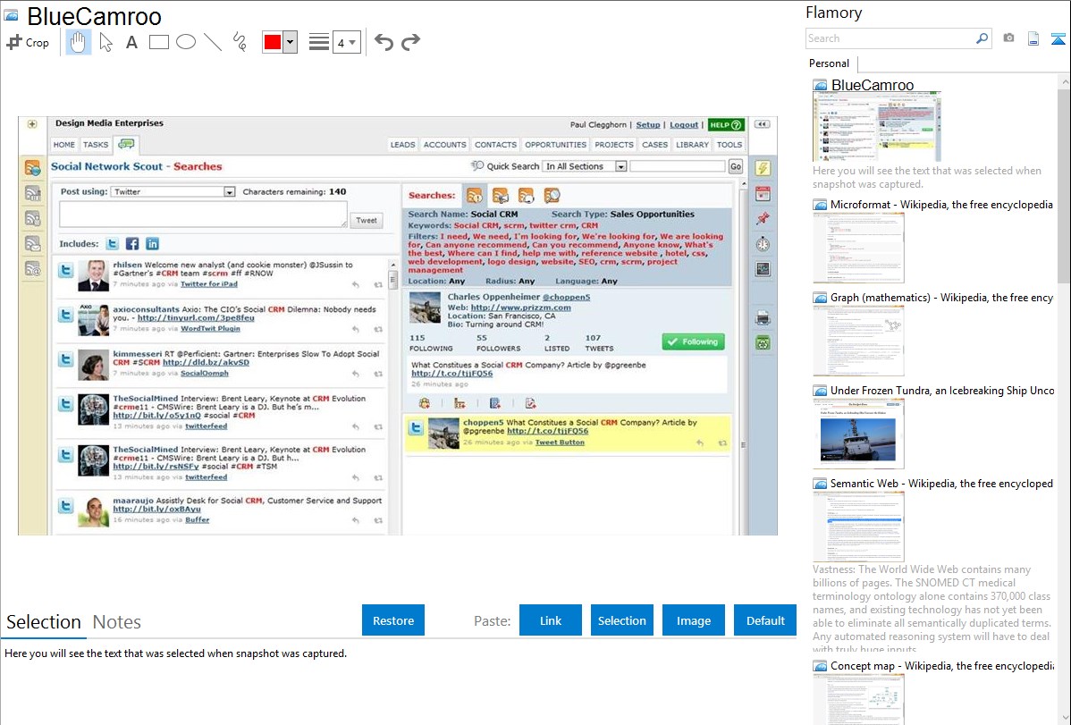Click the printer icon in snapshot sidebar
The width and height of the screenshot is (1071, 725).
pos(763,317)
